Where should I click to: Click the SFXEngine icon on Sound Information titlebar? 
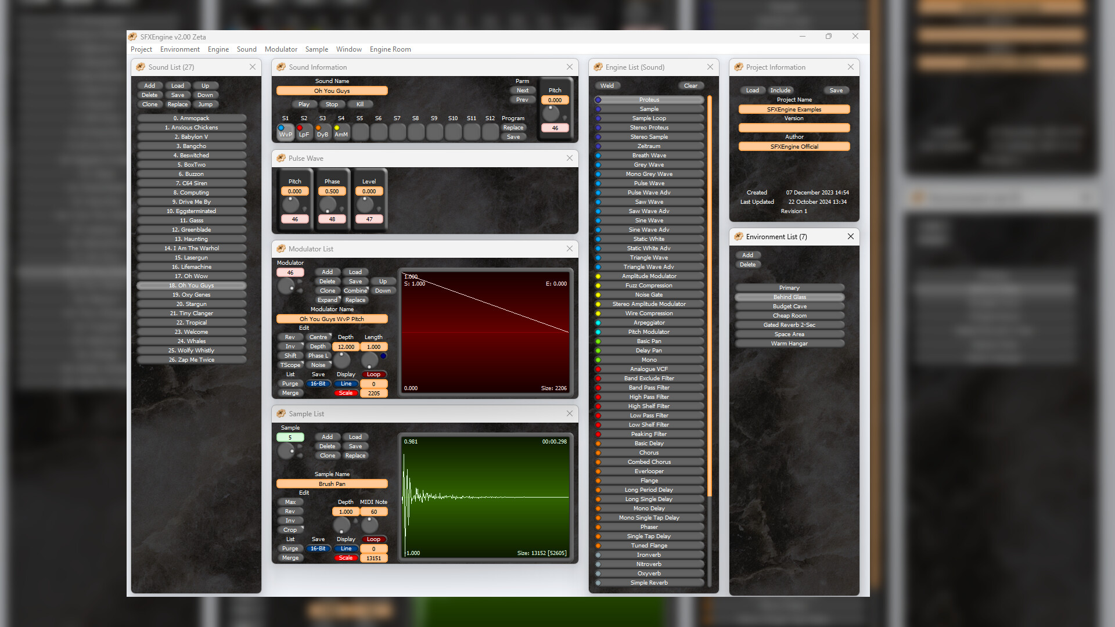click(281, 67)
